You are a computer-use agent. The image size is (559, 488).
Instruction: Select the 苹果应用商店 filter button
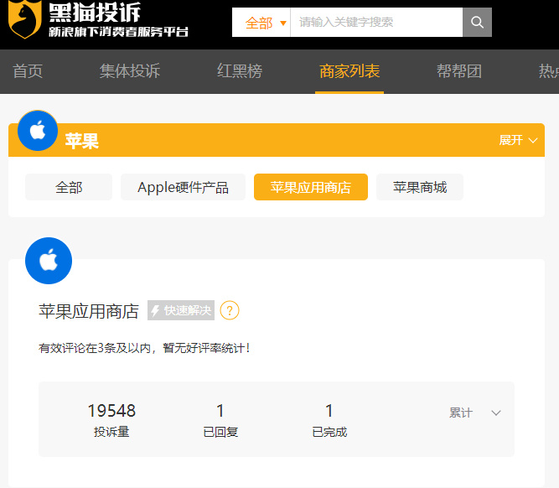311,187
